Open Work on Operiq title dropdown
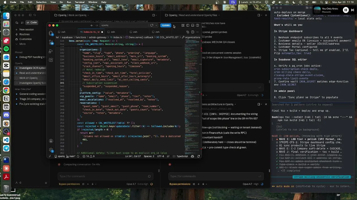Screen dimensions: 357x200 [x=88, y=15]
